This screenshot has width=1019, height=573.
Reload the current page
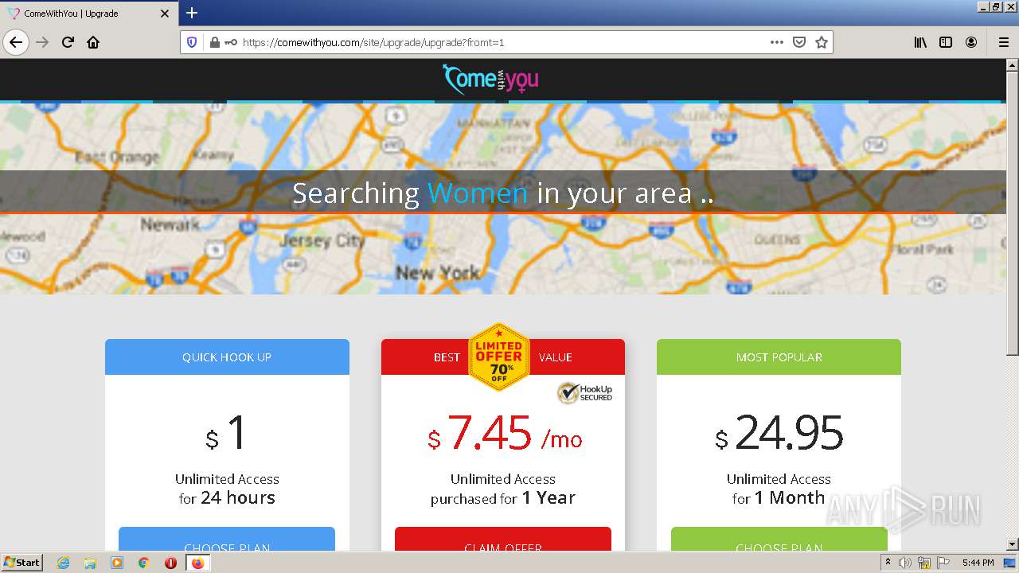[68, 42]
